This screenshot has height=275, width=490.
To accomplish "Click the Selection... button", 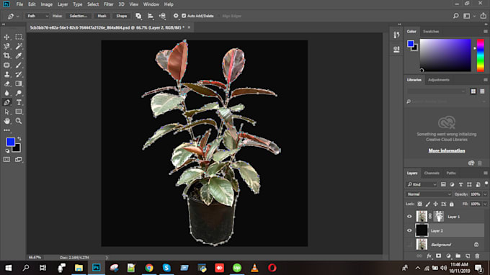I will [x=78, y=16].
